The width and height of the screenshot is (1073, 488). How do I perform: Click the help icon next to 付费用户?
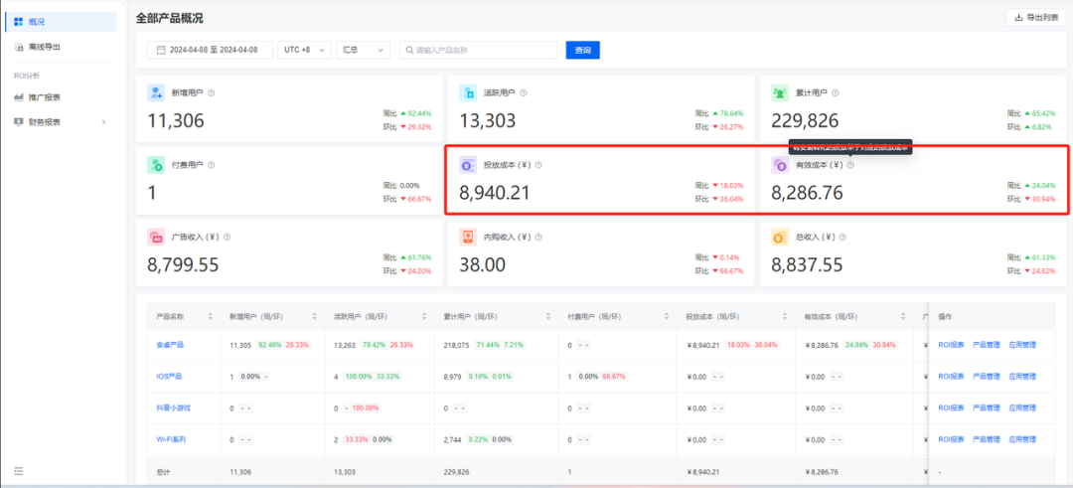(212, 165)
